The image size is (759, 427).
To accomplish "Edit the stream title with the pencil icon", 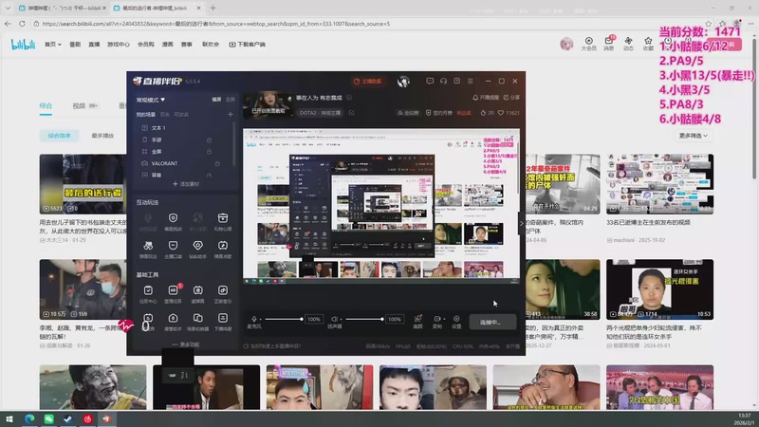I will point(349,98).
